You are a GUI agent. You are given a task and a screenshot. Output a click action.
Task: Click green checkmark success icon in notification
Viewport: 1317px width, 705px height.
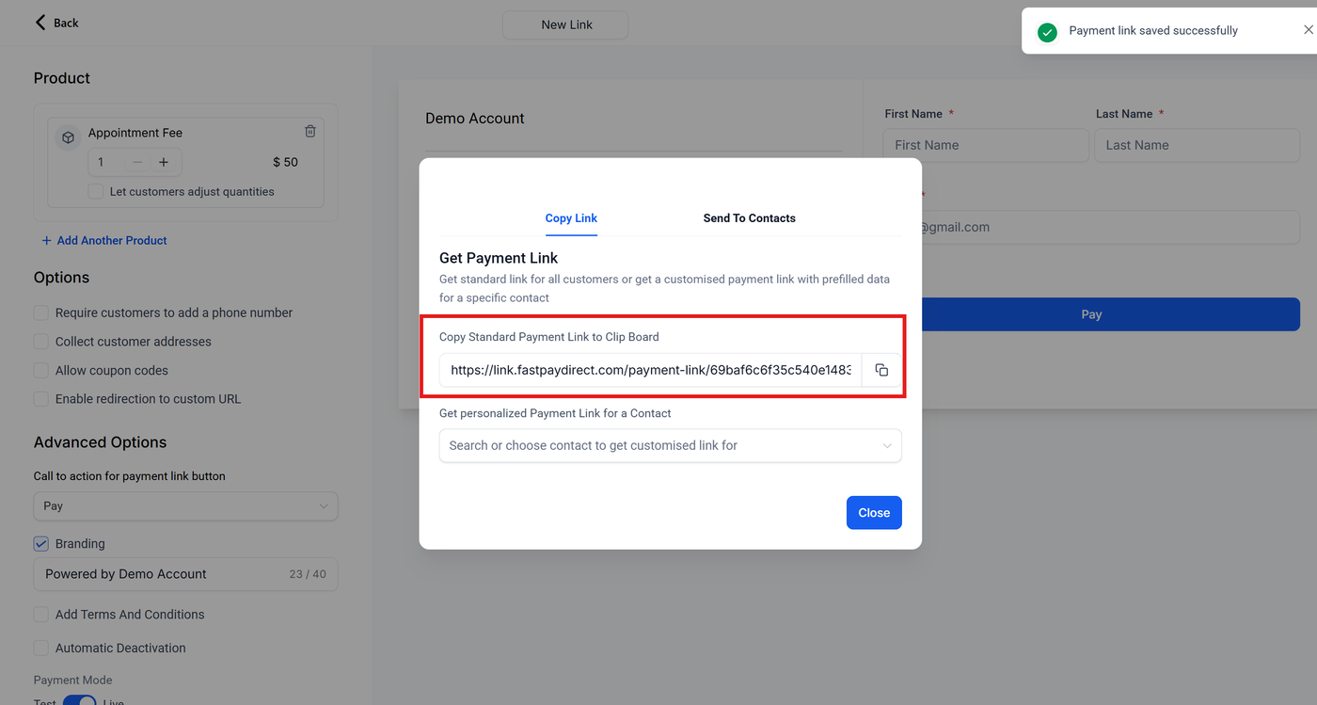point(1046,32)
